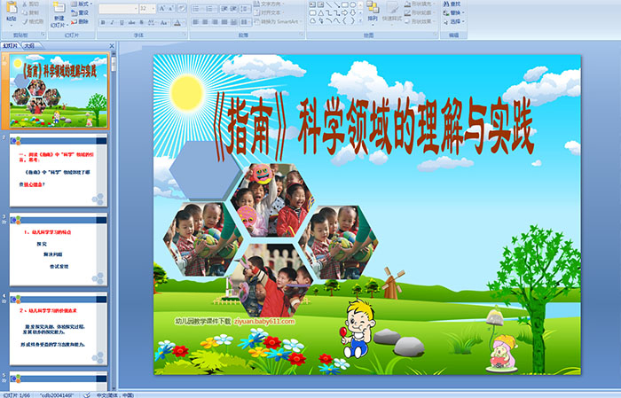Image resolution: width=621 pixels, height=398 pixels.
Task: Select the isosceles triangle shape
Action: pyautogui.click(x=321, y=13)
